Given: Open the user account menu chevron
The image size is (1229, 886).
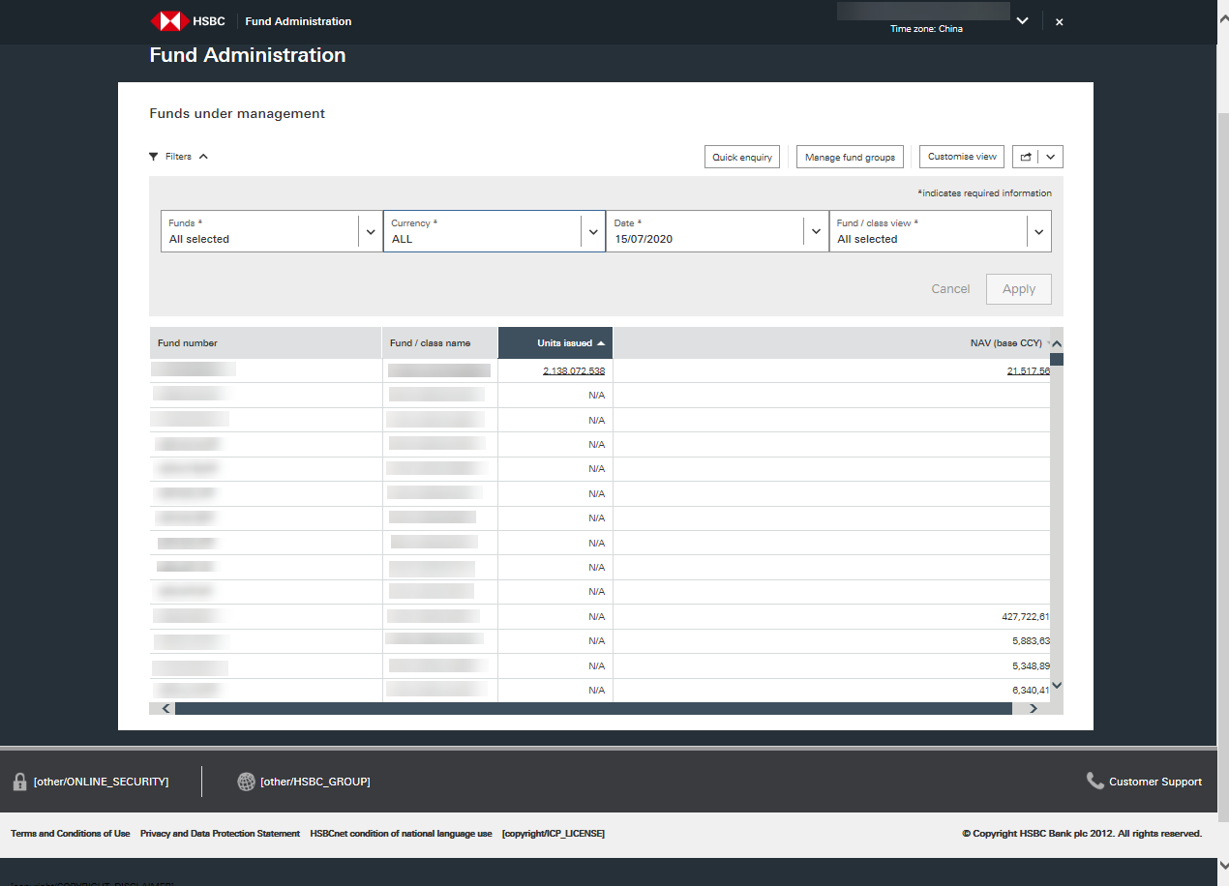Looking at the screenshot, I should tap(1022, 21).
